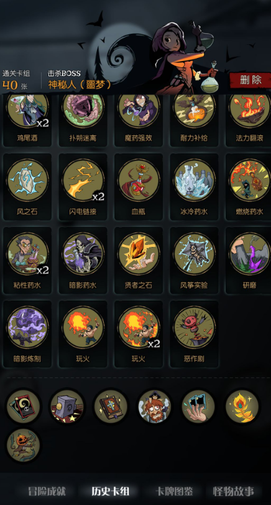Select the 暗影炼制 purple card

(27, 334)
